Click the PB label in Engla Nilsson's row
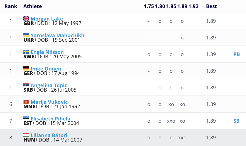This screenshot has height=146, width=246. tap(237, 54)
